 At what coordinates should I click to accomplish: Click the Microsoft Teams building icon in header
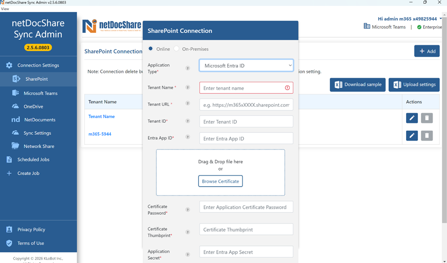(x=367, y=27)
